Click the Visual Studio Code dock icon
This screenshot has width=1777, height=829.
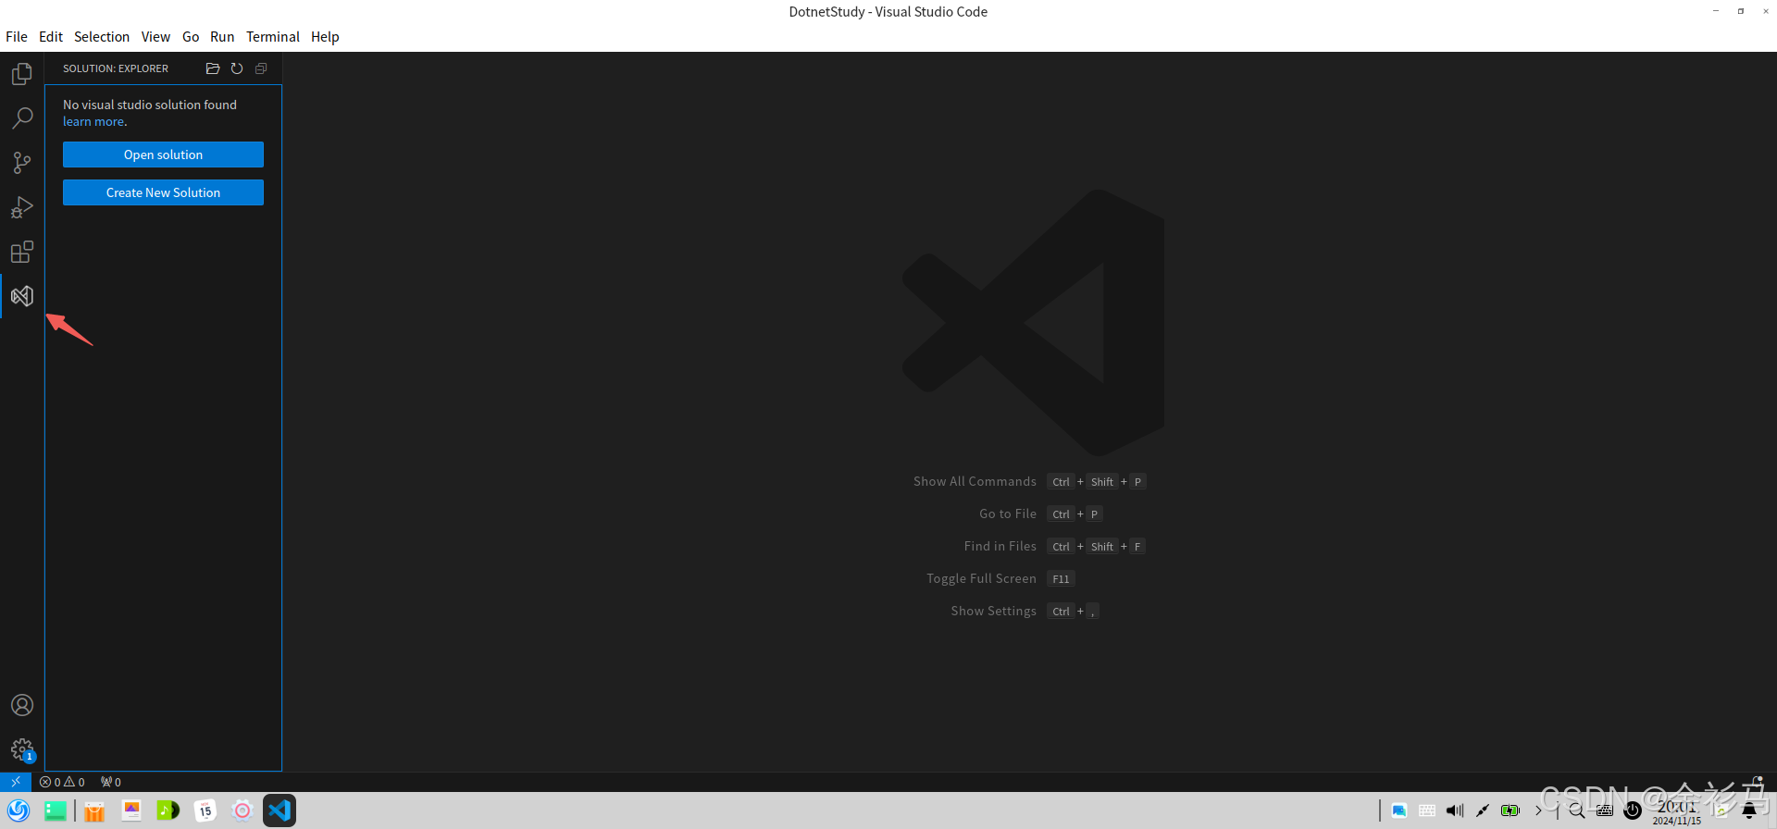pyautogui.click(x=280, y=810)
